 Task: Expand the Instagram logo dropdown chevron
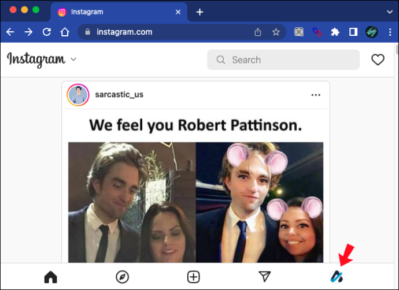[x=73, y=60]
